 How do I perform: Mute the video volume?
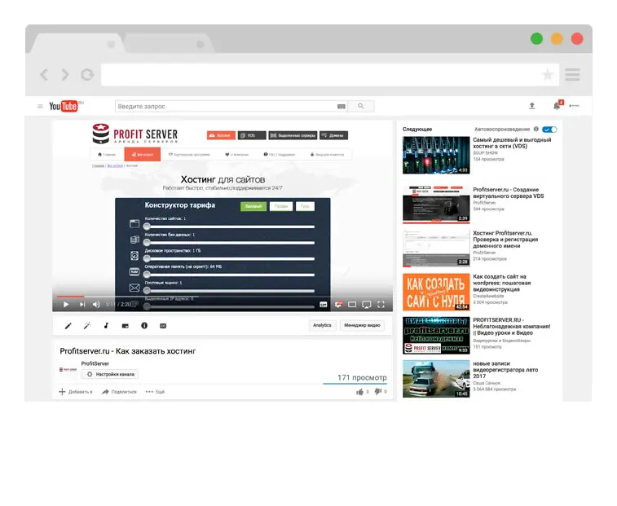pos(96,304)
